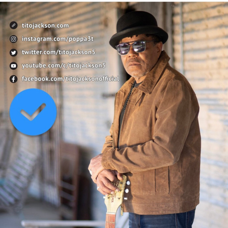
Task: Click the Twitter bird icon
Action: [x=13, y=52]
